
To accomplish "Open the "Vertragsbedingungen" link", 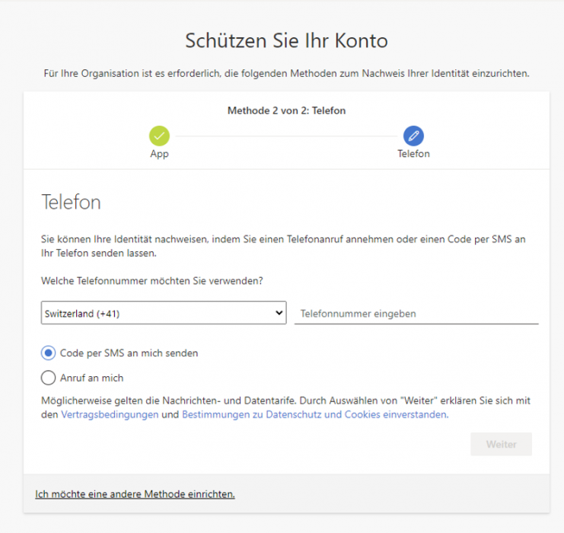I will click(x=110, y=415).
